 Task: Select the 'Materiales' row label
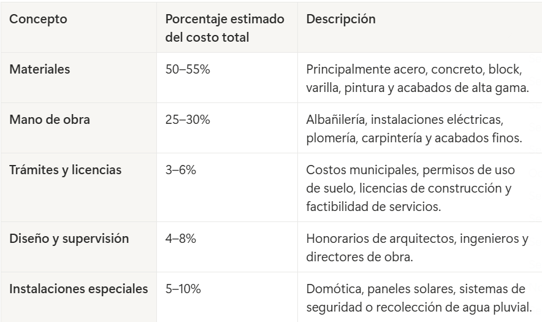tap(40, 69)
